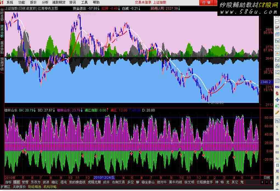
Task: Click 交易未登录 status link
Action: pos(143,2)
